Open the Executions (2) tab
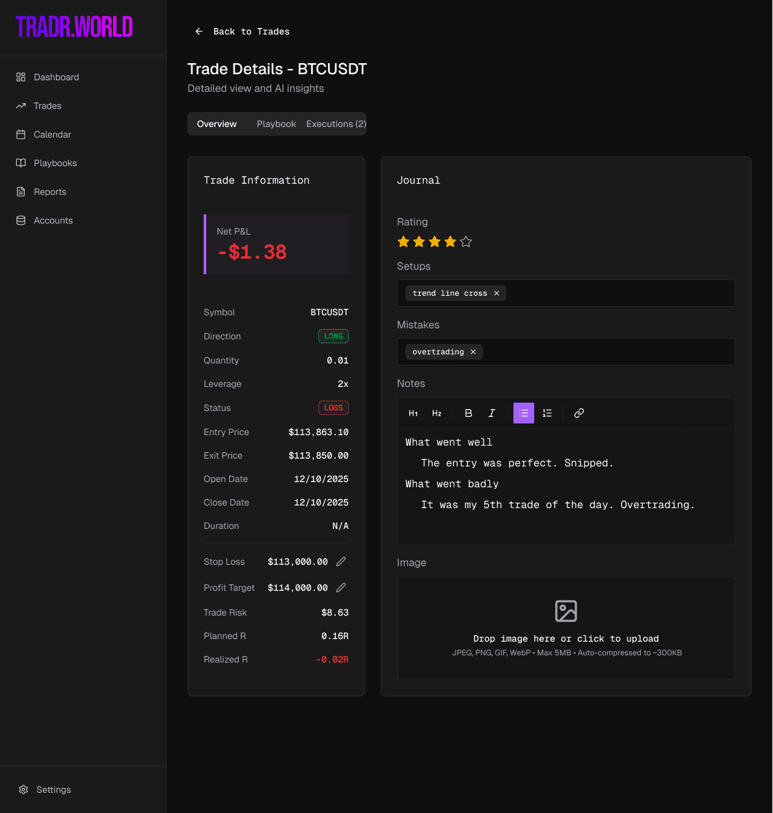This screenshot has width=773, height=813. tap(336, 124)
